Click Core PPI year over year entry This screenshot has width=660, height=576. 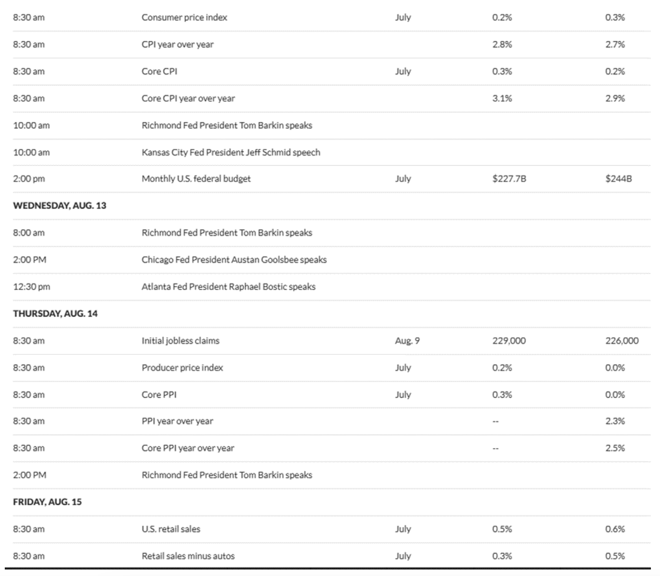(x=188, y=448)
